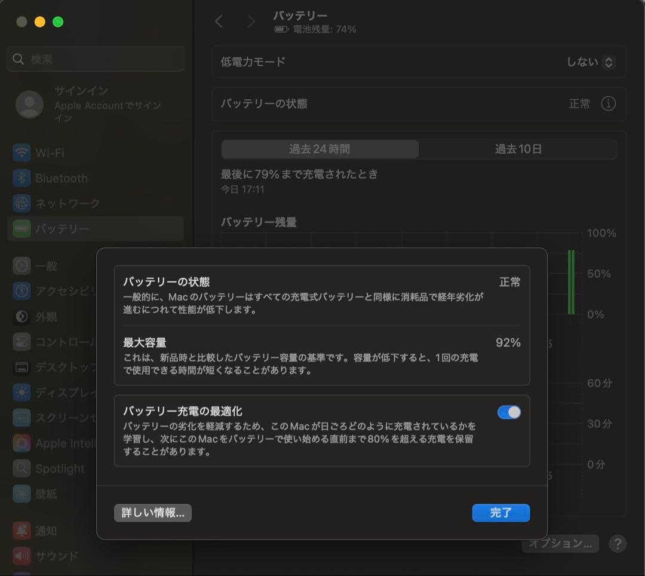645x576 pixels.
Task: Select the ネットワーク globe icon
Action: [x=22, y=204]
